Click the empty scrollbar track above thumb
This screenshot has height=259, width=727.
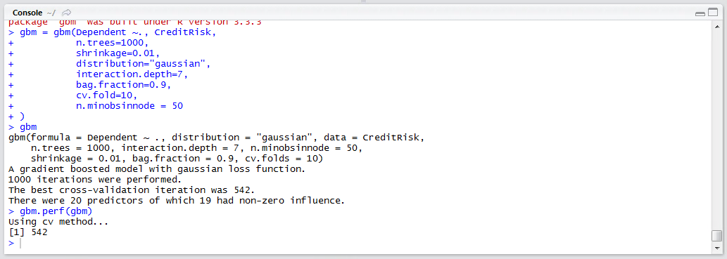pos(716,131)
